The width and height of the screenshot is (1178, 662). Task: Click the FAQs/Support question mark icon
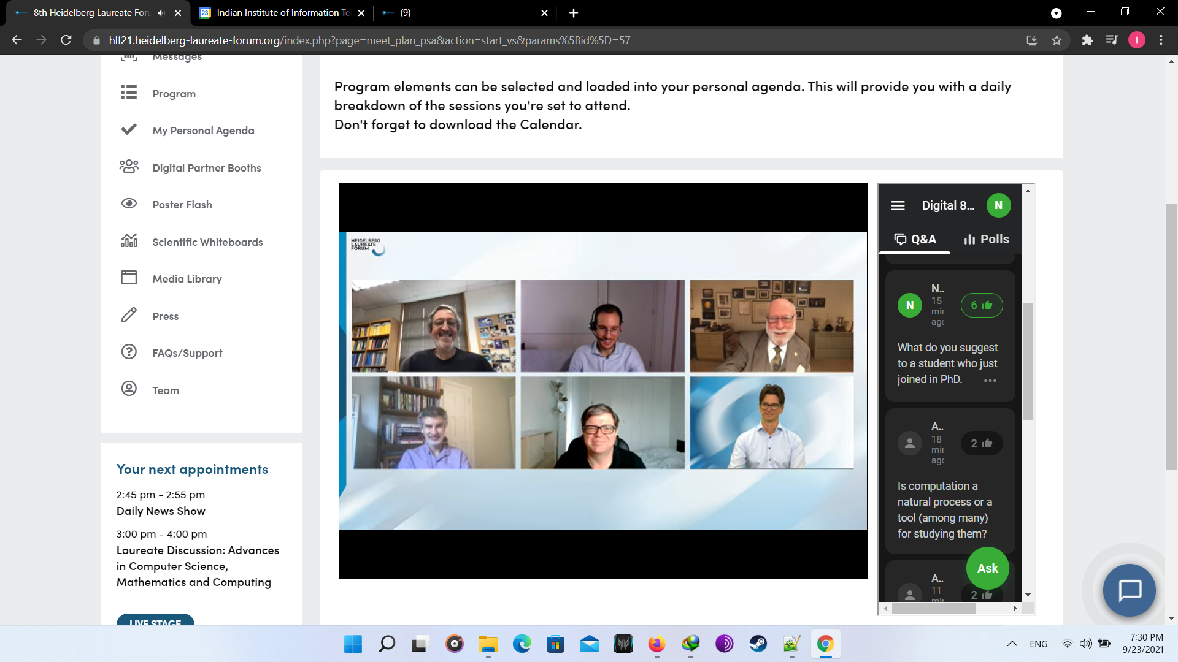click(129, 352)
